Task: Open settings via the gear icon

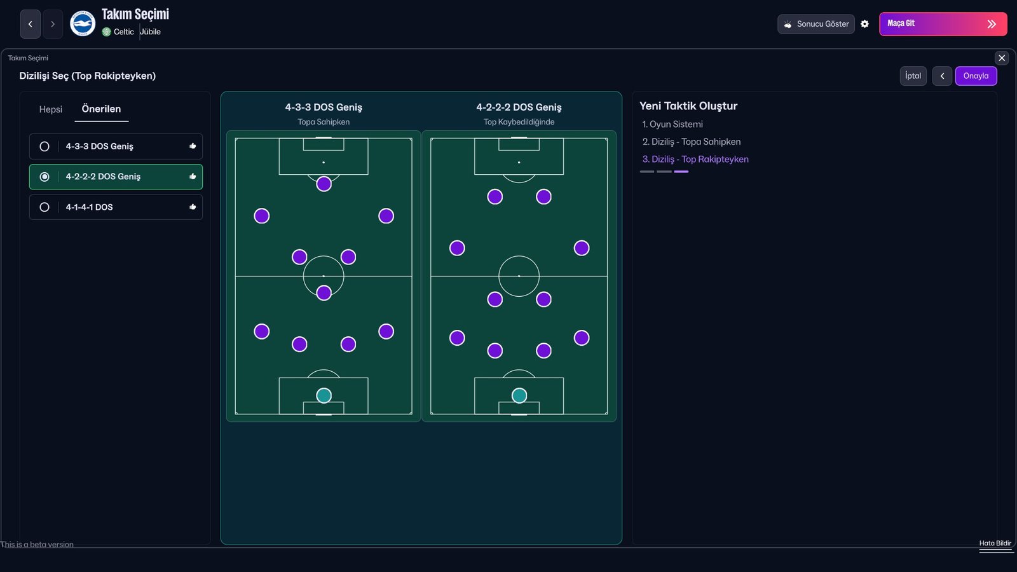Action: coord(865,24)
